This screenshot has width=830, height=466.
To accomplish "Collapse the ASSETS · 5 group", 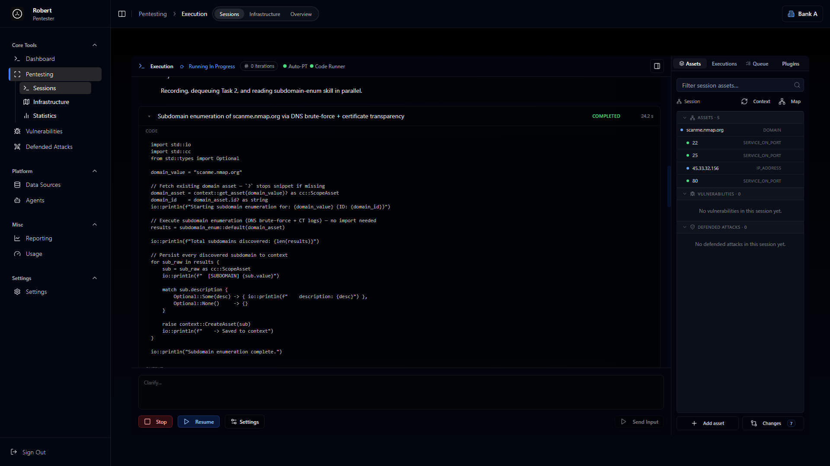I will (684, 117).
